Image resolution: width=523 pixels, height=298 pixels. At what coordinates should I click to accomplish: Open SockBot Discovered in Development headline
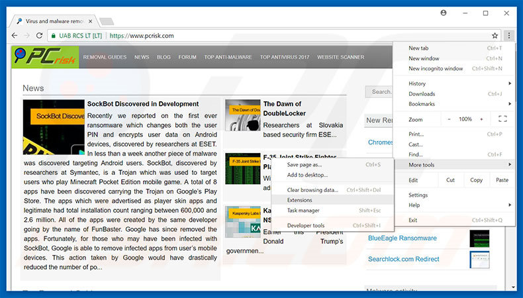143,104
